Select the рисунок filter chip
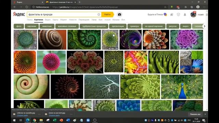219x123 pixels. [x=172, y=26]
